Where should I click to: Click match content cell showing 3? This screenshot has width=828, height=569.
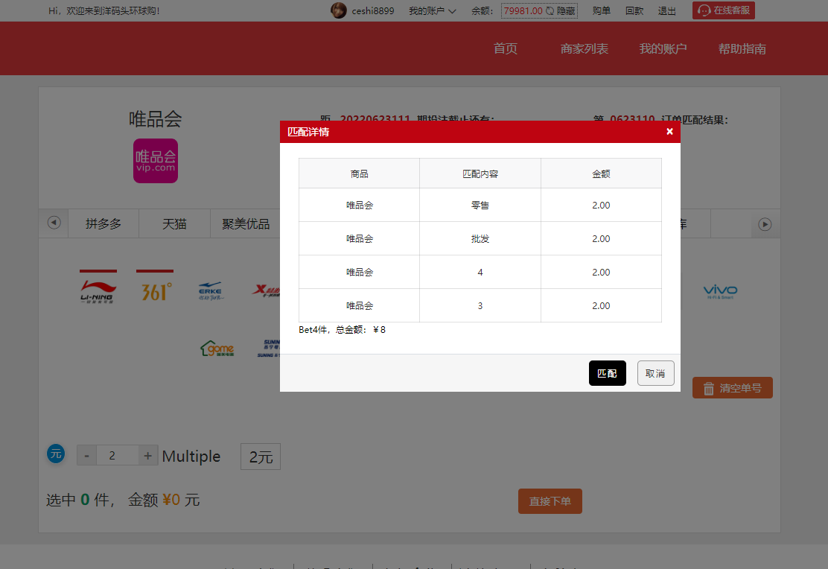click(x=480, y=305)
